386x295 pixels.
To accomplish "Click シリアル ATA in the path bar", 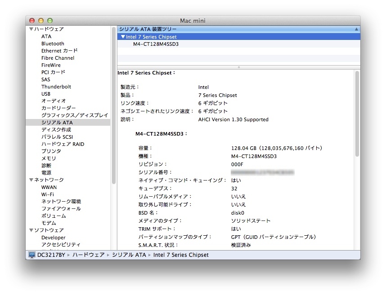I will (129, 255).
